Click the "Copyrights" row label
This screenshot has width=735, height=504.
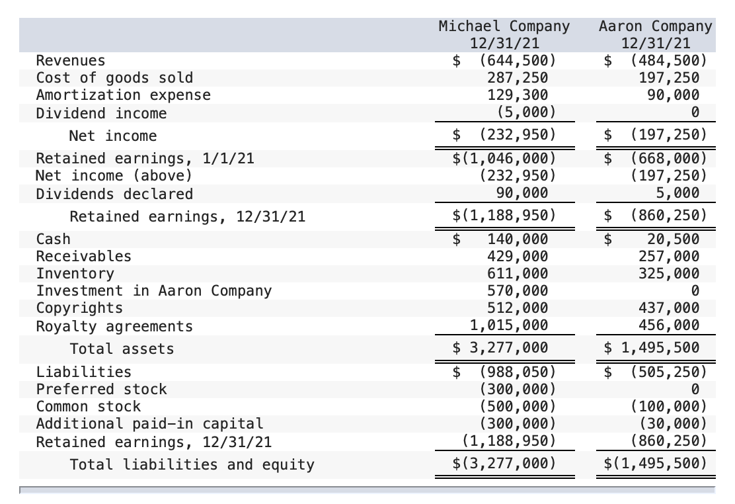[80, 308]
